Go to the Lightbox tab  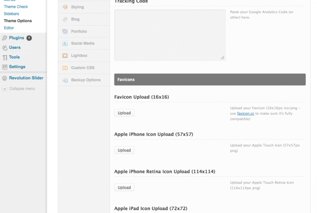(84, 56)
